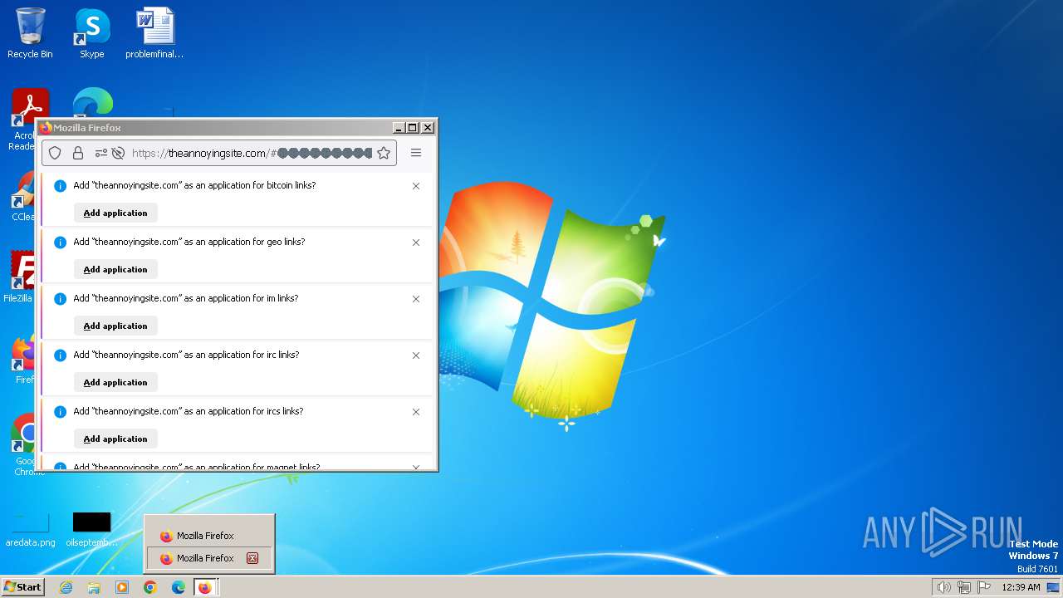Add application for geo links
This screenshot has width=1063, height=598.
115,269
